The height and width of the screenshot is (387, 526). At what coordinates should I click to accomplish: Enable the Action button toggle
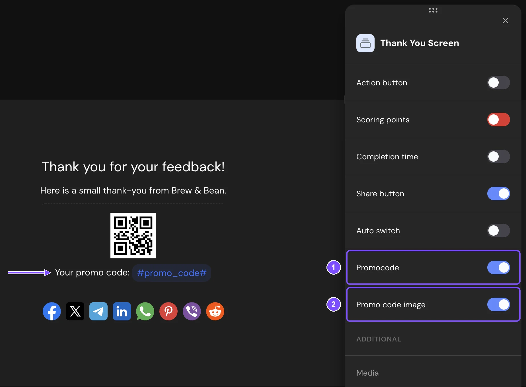[499, 83]
